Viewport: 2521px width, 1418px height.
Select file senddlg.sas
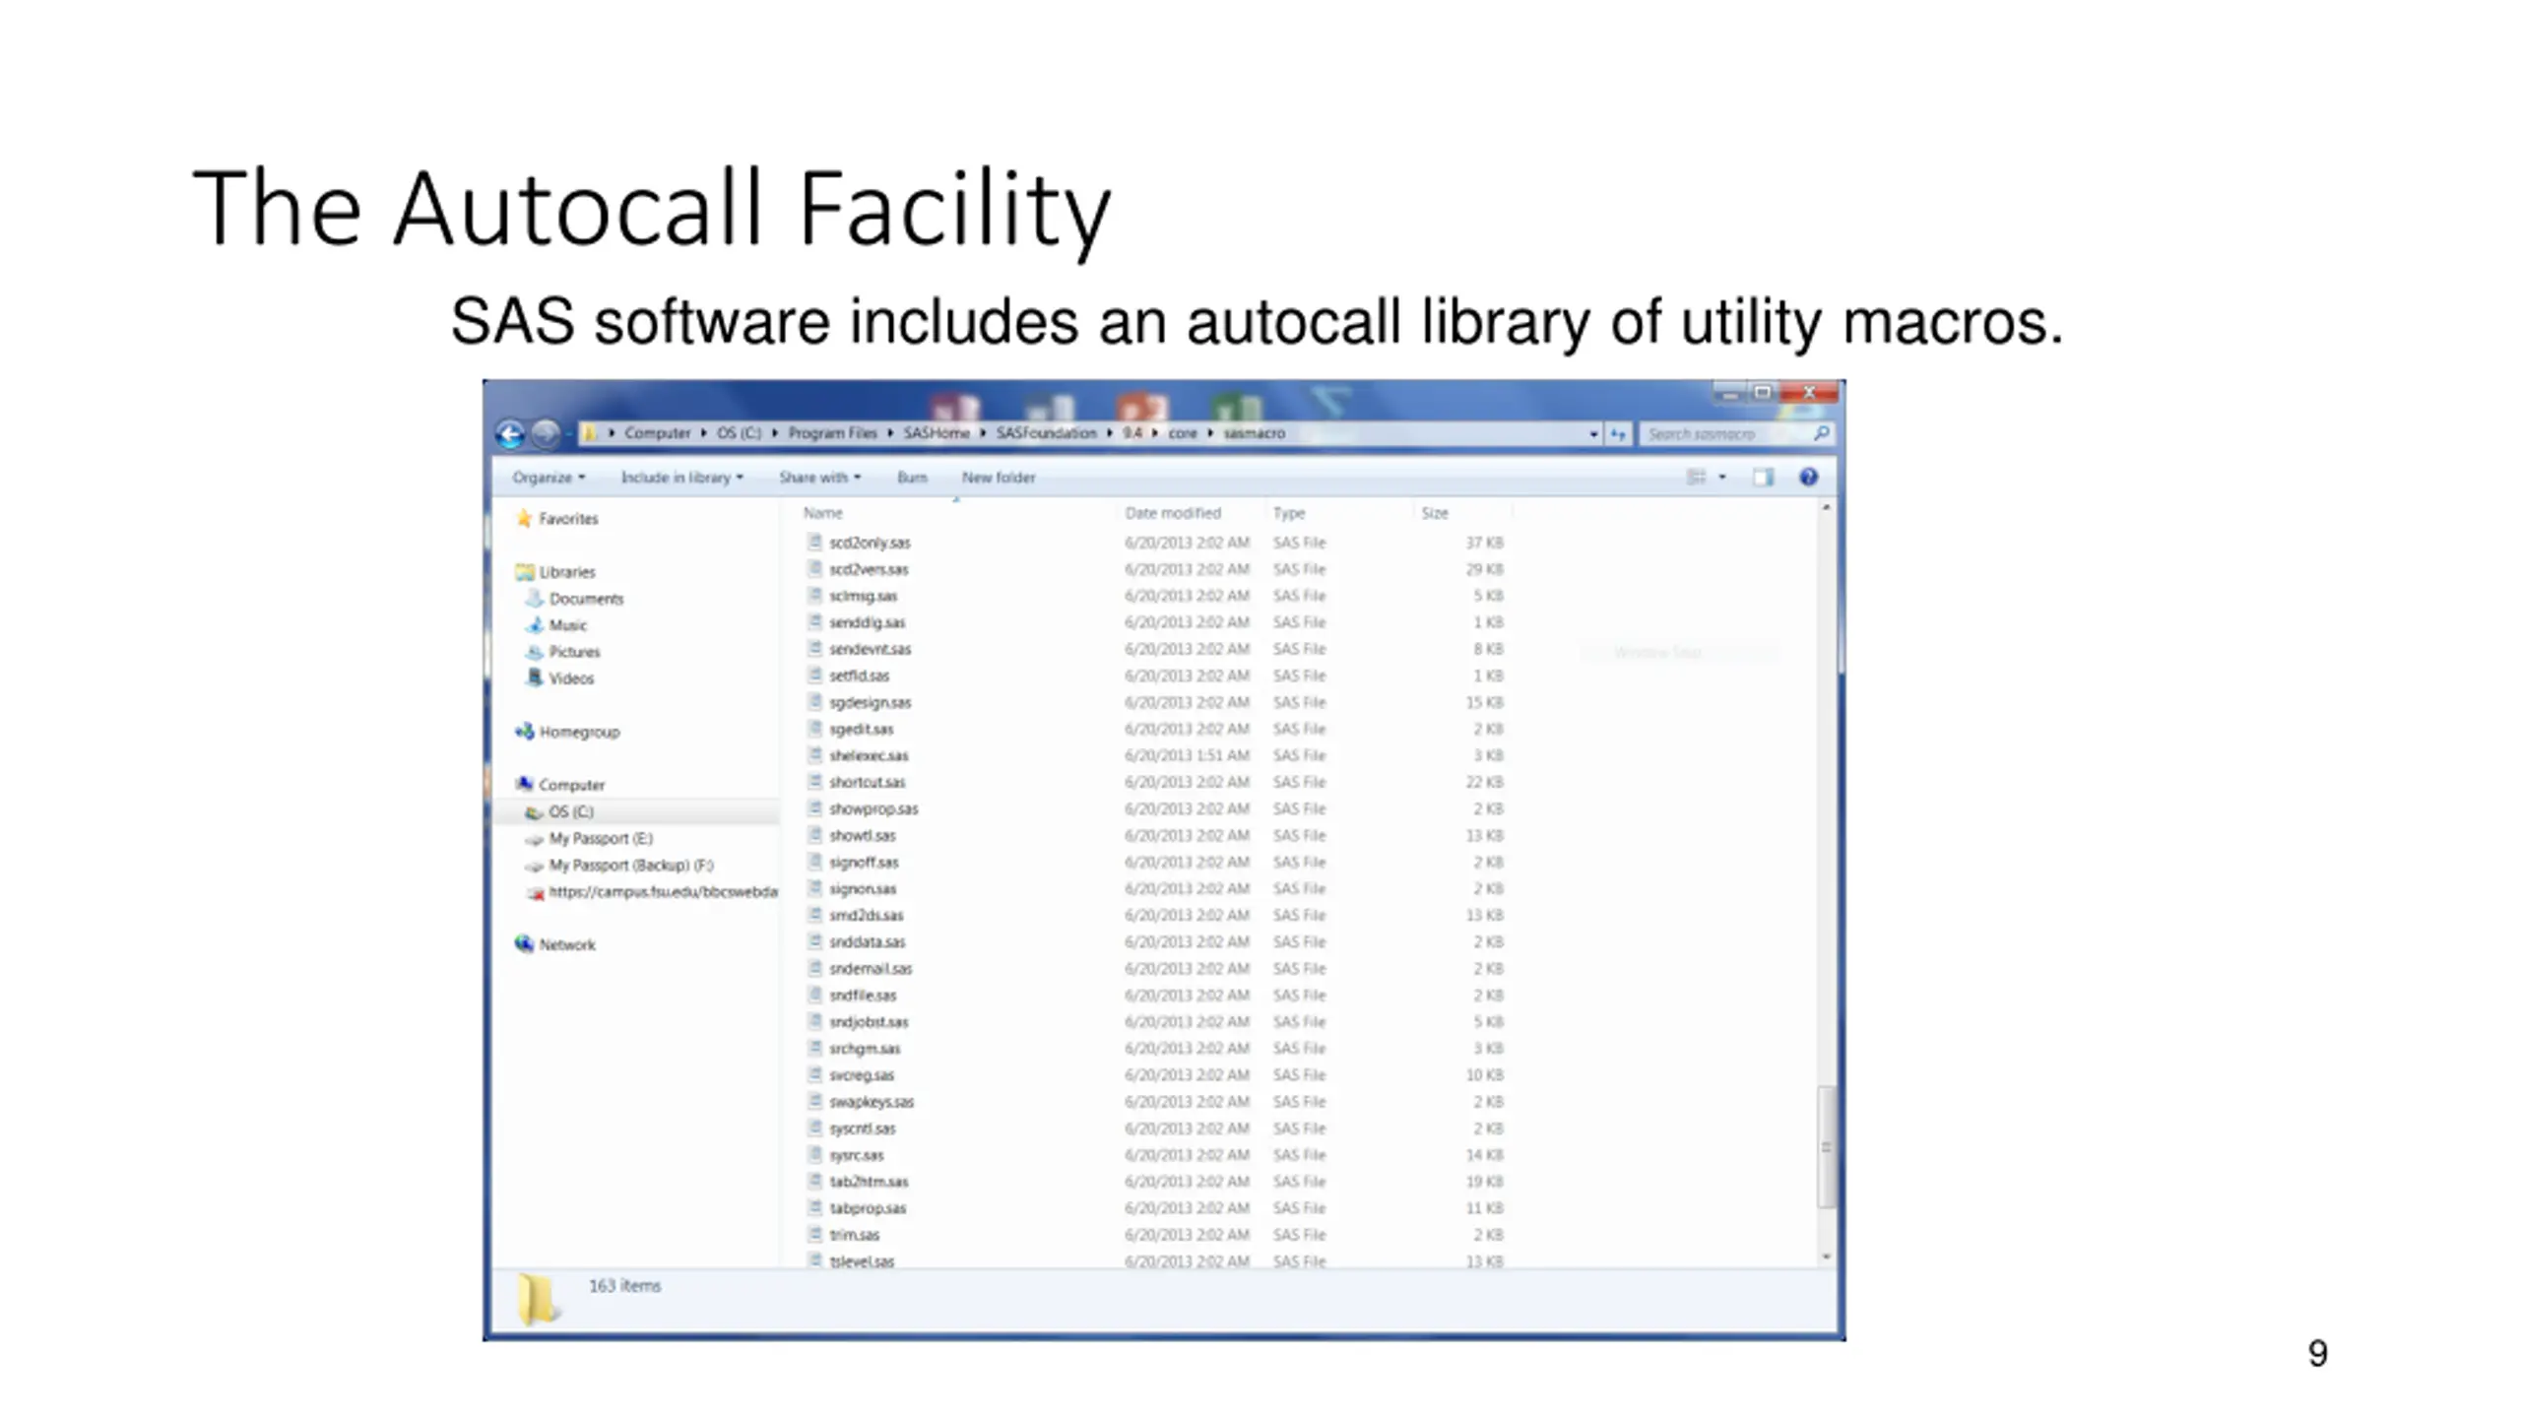point(867,622)
